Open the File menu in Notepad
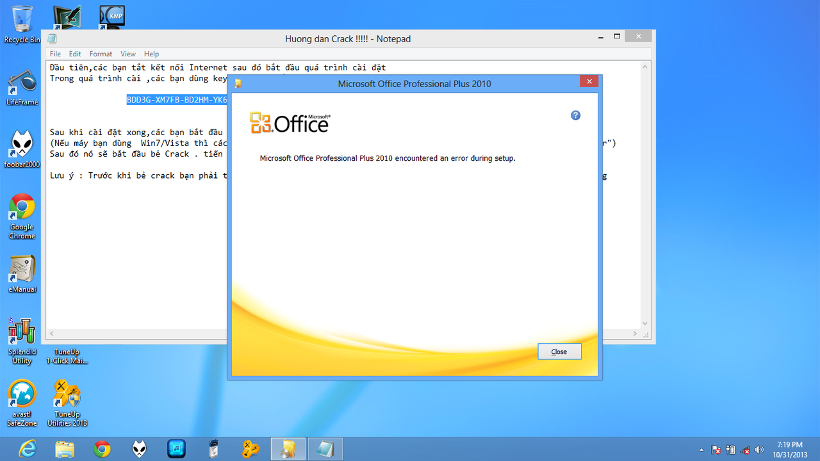 55,54
